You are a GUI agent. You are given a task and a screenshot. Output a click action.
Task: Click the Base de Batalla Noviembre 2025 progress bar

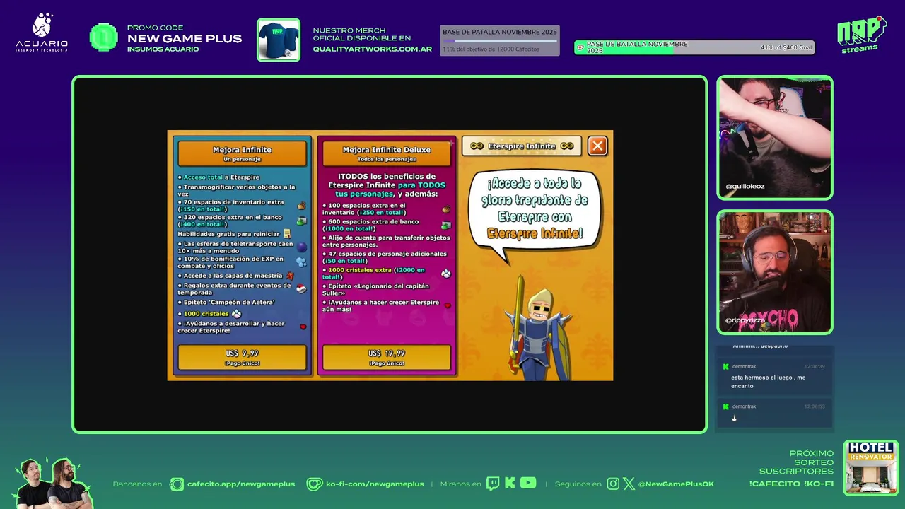(x=500, y=40)
